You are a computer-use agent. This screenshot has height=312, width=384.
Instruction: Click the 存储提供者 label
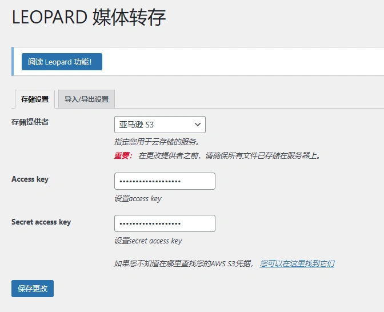pyautogui.click(x=30, y=122)
